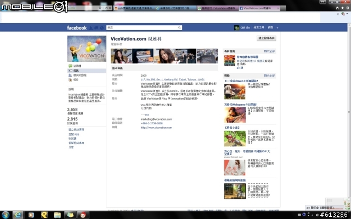Click the volume speaker tray icon
351x219 pixels.
(317, 215)
